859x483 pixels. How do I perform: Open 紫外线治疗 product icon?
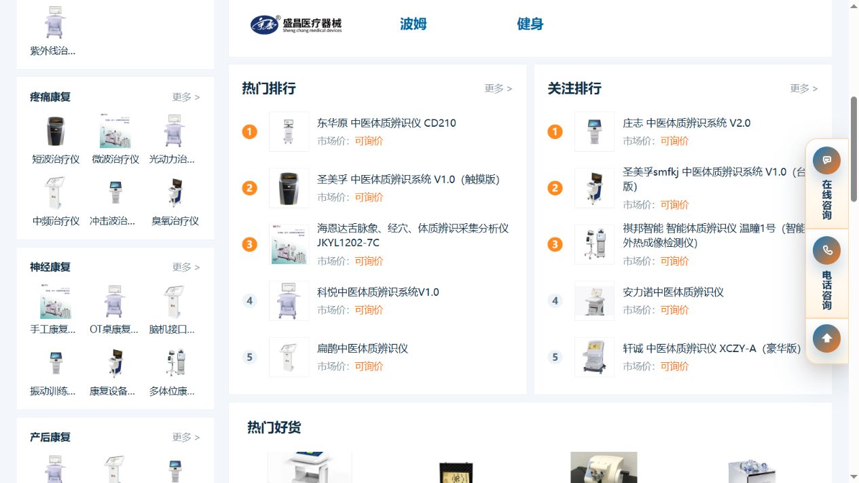(56, 22)
